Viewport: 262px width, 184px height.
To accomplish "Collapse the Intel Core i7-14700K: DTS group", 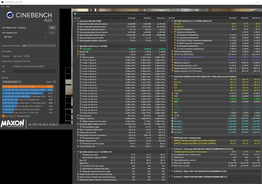I will click(x=75, y=152).
